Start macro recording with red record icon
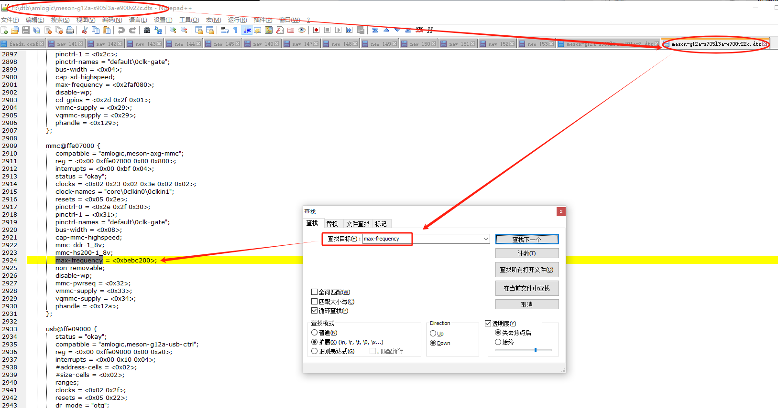 pyautogui.click(x=316, y=30)
